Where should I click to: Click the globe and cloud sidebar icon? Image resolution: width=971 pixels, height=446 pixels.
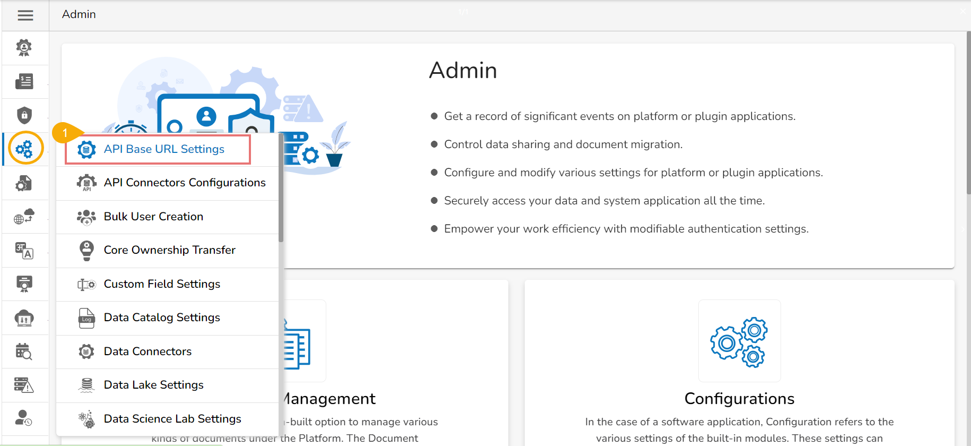click(x=24, y=217)
